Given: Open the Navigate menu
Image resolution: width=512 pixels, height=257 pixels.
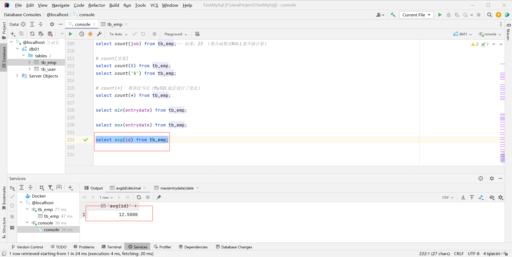Looking at the screenshot, I should tap(61, 5).
